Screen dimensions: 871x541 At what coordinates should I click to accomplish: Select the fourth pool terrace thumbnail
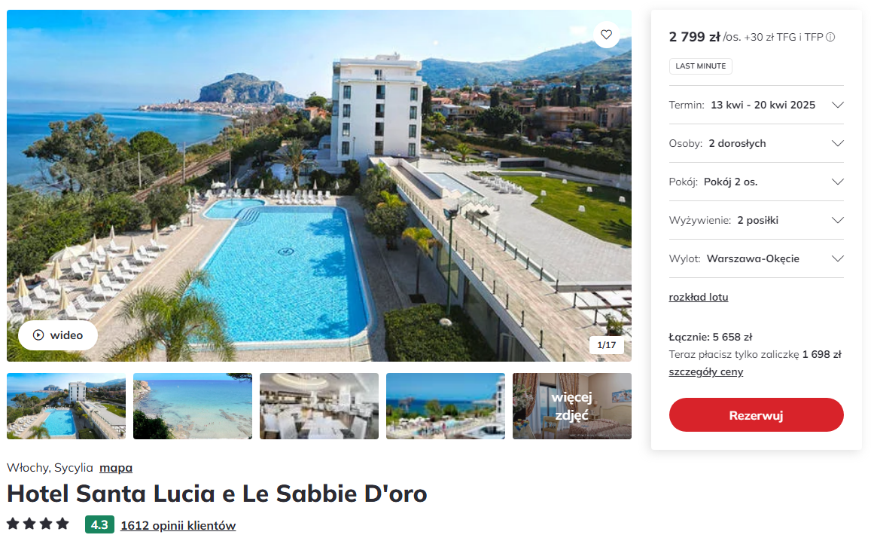[x=446, y=406]
